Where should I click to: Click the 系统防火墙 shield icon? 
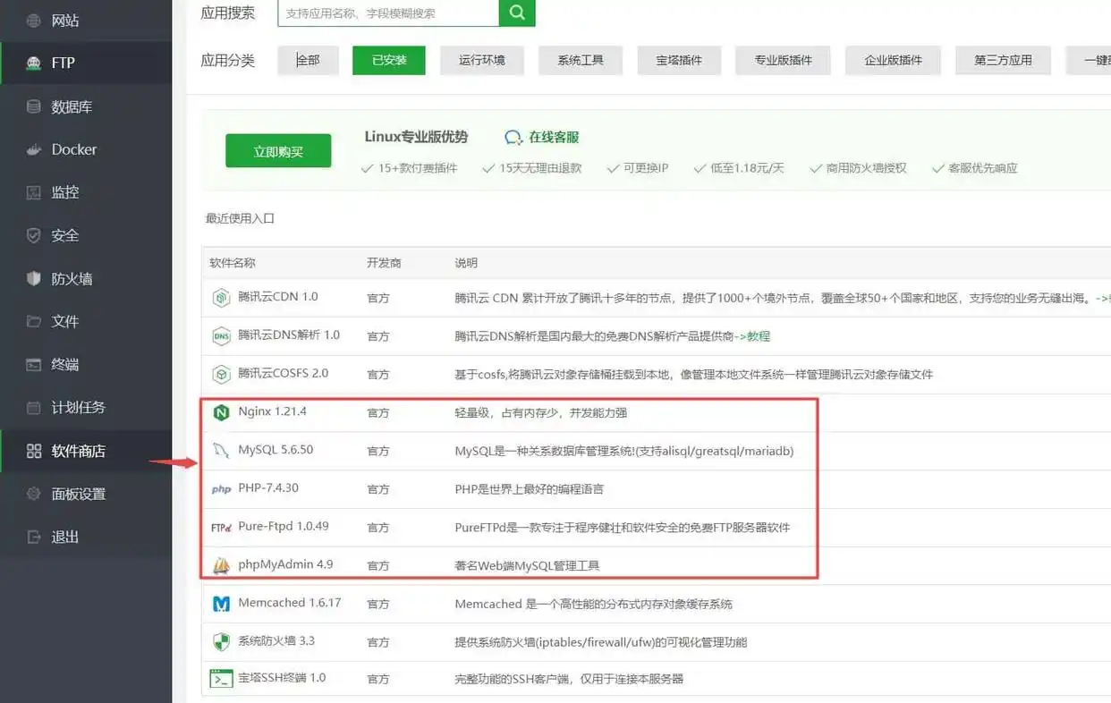tap(221, 641)
